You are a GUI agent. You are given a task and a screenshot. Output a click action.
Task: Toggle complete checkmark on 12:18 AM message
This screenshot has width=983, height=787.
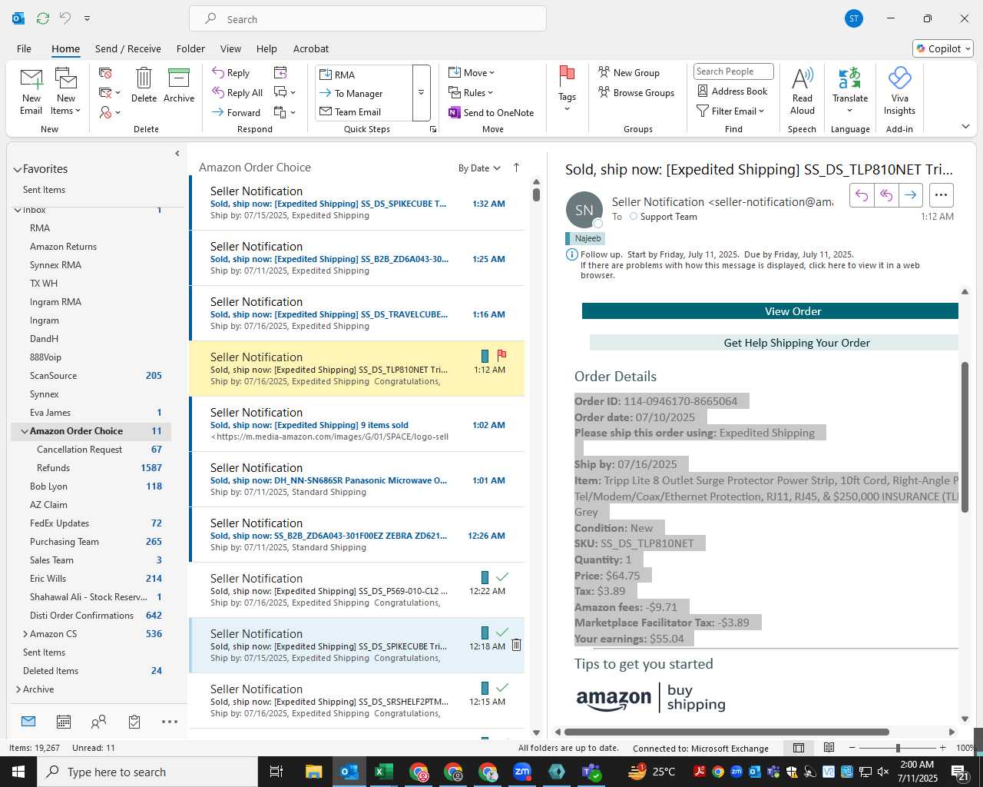point(502,632)
